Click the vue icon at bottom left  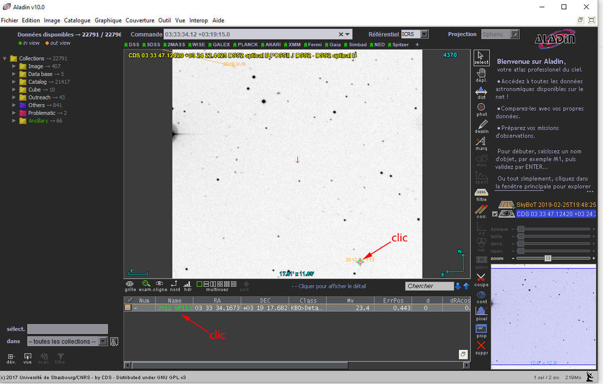27,358
